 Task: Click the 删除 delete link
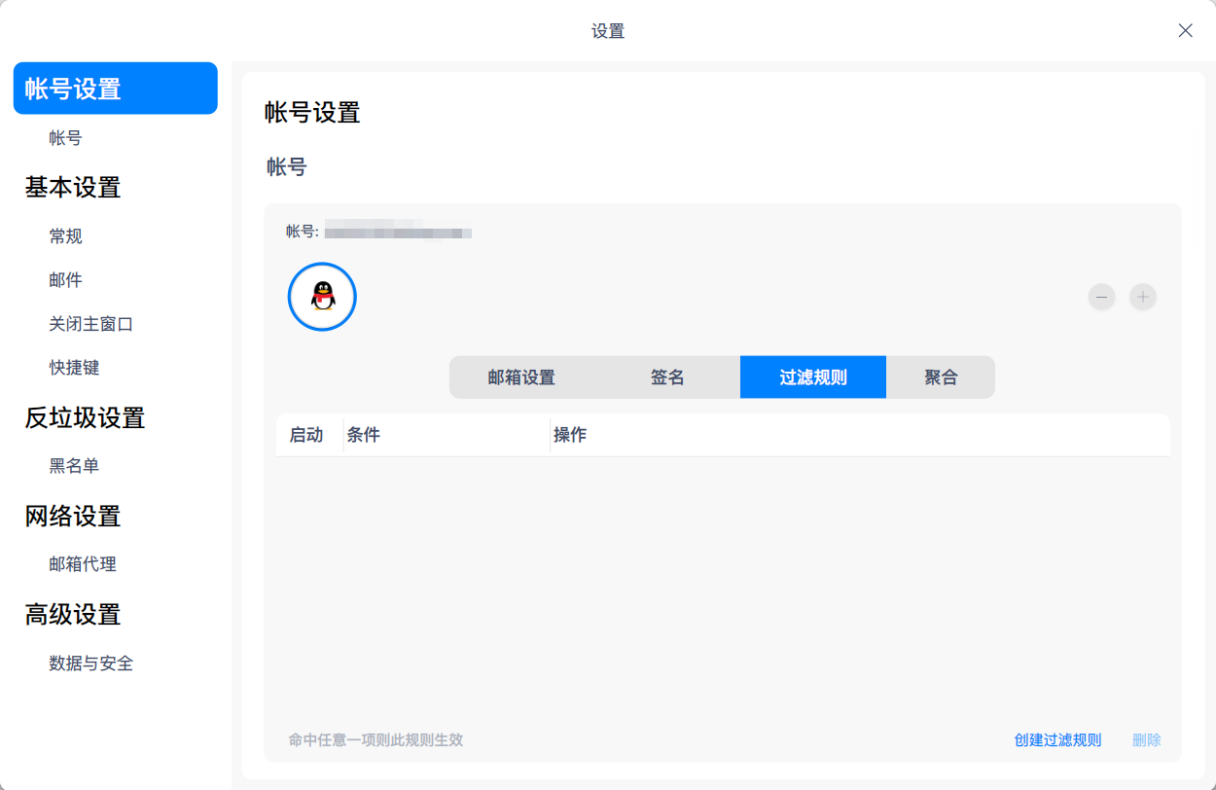pyautogui.click(x=1146, y=739)
